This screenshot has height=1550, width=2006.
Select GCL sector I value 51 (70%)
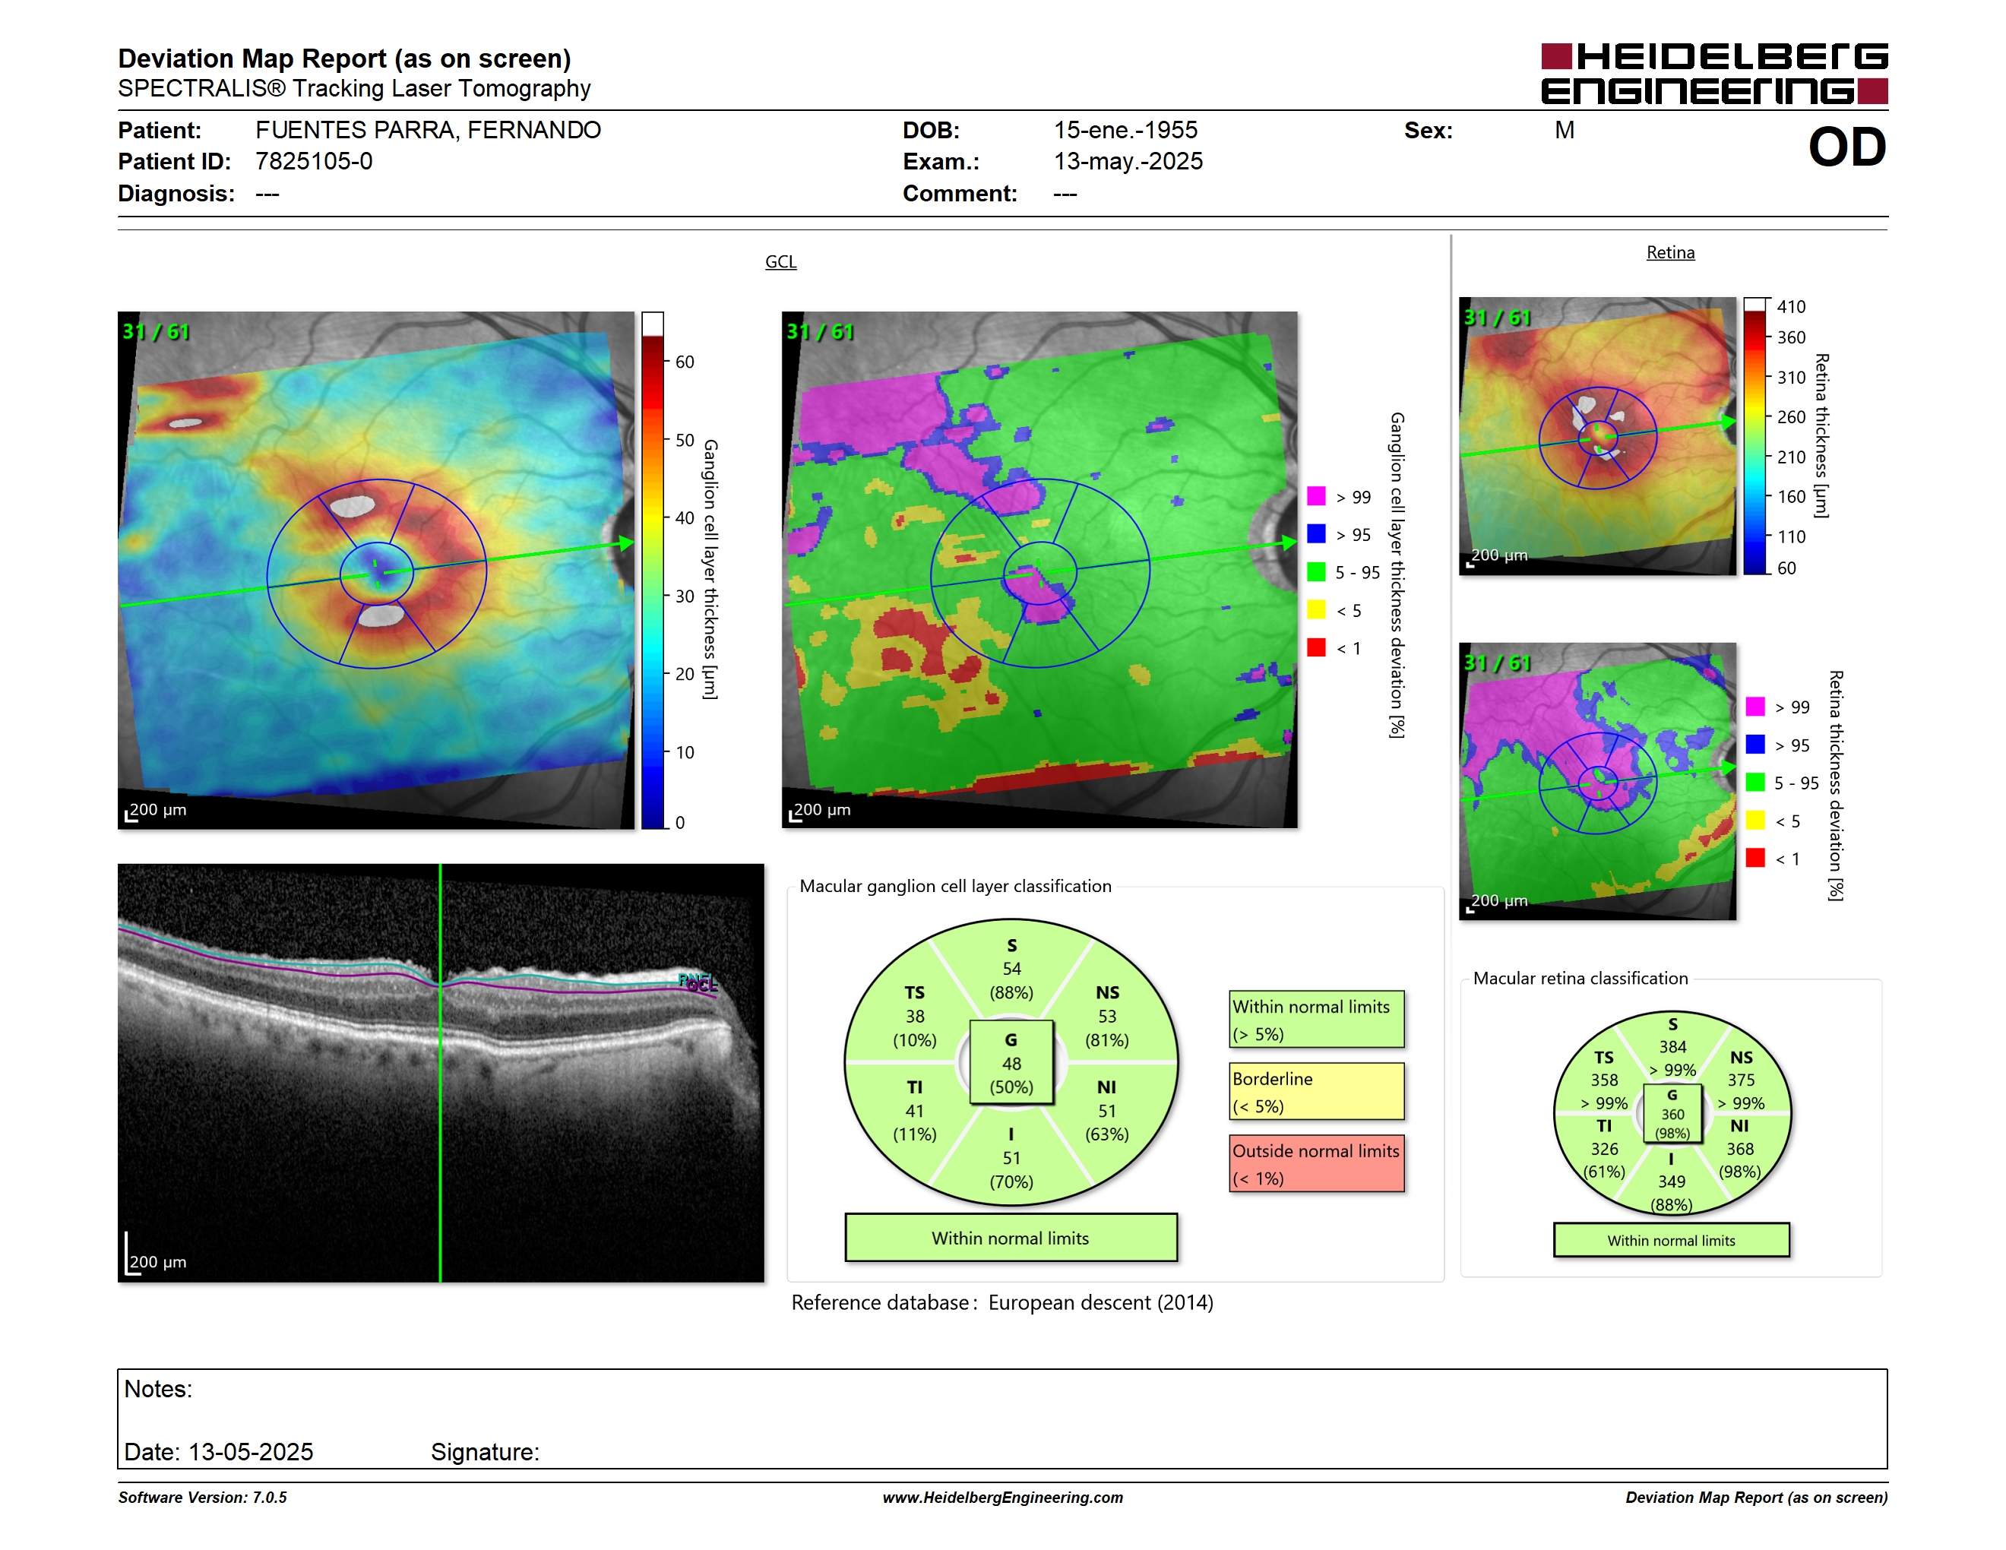(1011, 1170)
